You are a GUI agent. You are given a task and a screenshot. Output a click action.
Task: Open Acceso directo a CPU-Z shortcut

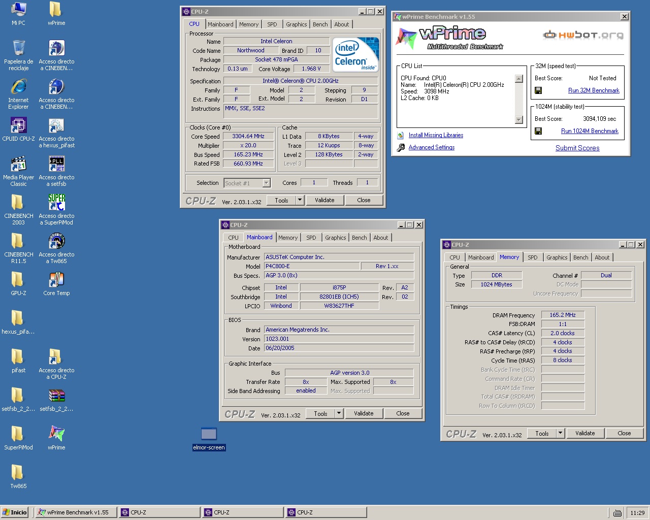[x=56, y=364]
